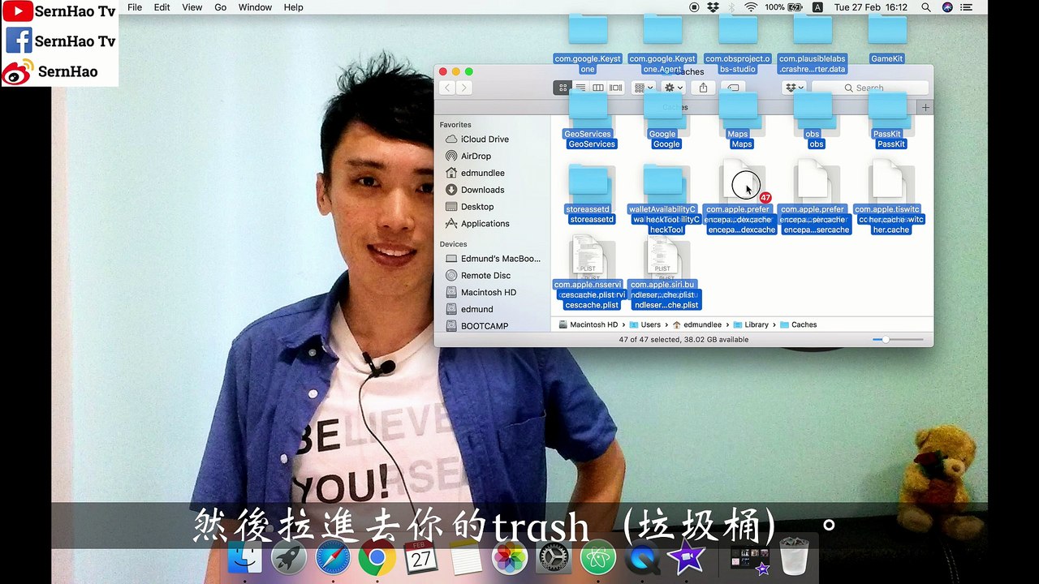Switch Finder to Cover Flow view

pyautogui.click(x=616, y=88)
